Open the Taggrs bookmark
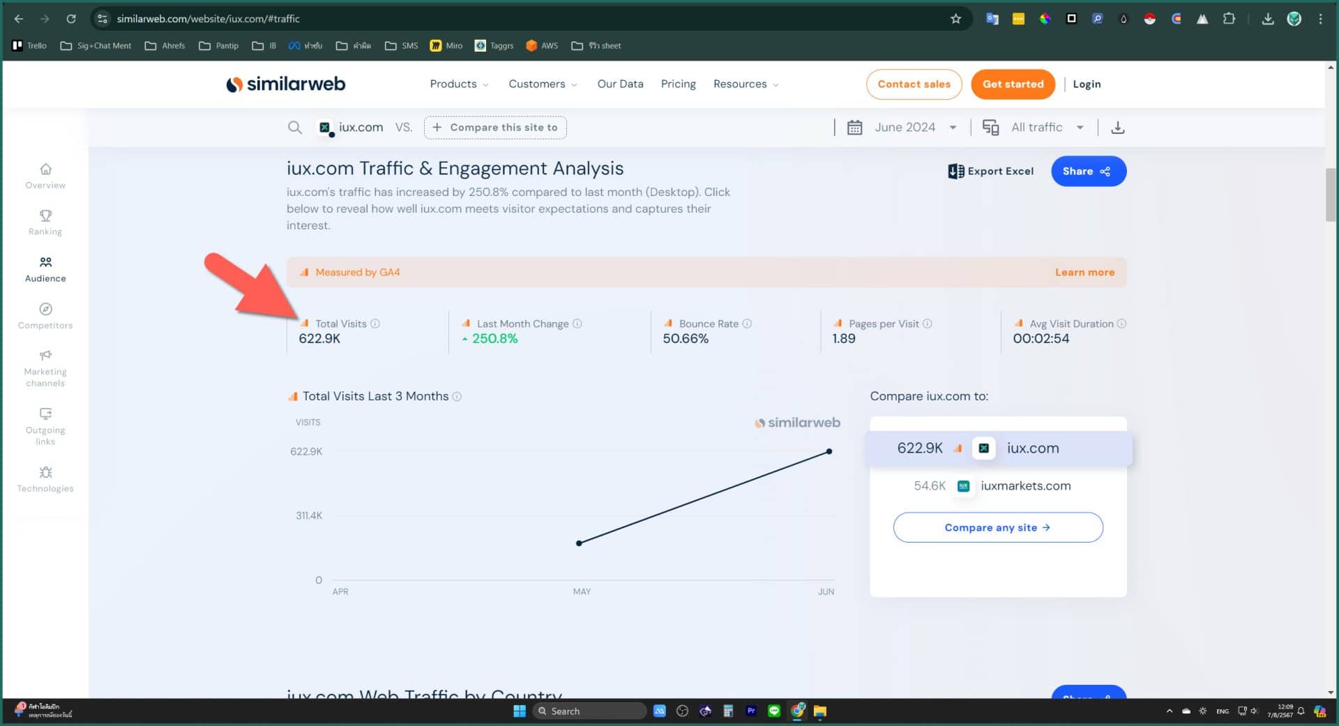 click(x=494, y=45)
